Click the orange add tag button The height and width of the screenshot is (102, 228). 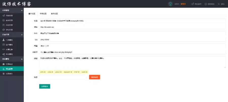[x=94, y=77]
